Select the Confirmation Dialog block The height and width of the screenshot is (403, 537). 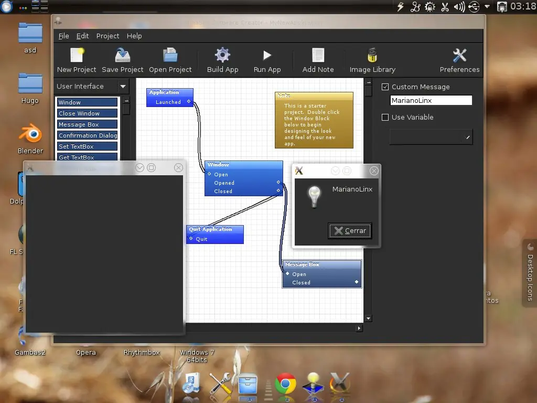pos(88,135)
